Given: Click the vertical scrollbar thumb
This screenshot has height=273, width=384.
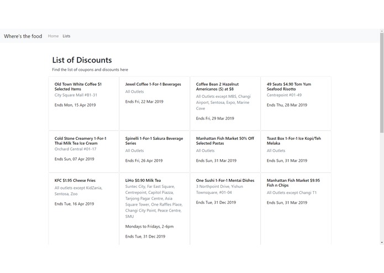Looking at the screenshot, I should (382, 83).
